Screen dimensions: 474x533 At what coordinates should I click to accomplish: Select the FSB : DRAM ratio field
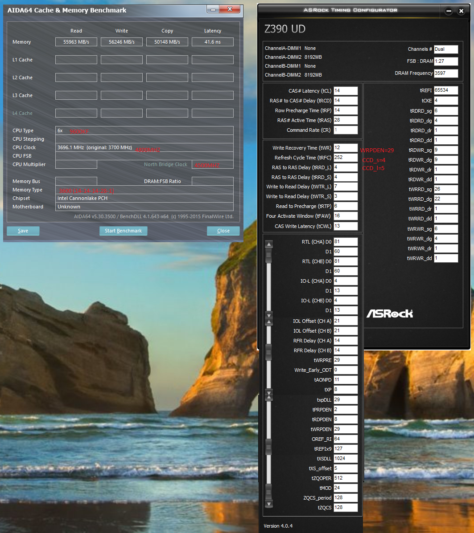coord(446,61)
